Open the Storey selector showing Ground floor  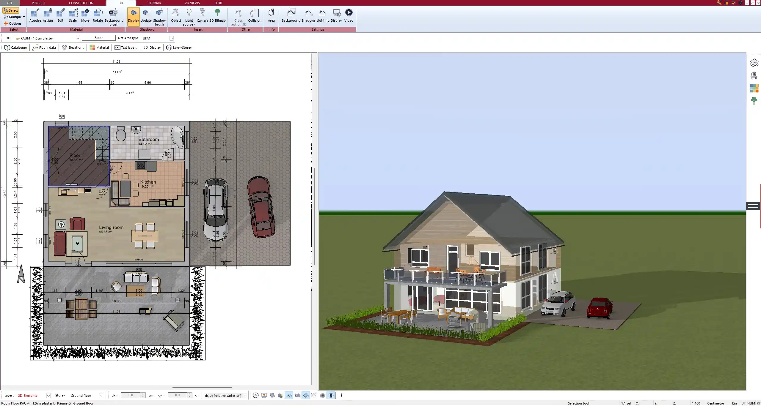click(101, 395)
